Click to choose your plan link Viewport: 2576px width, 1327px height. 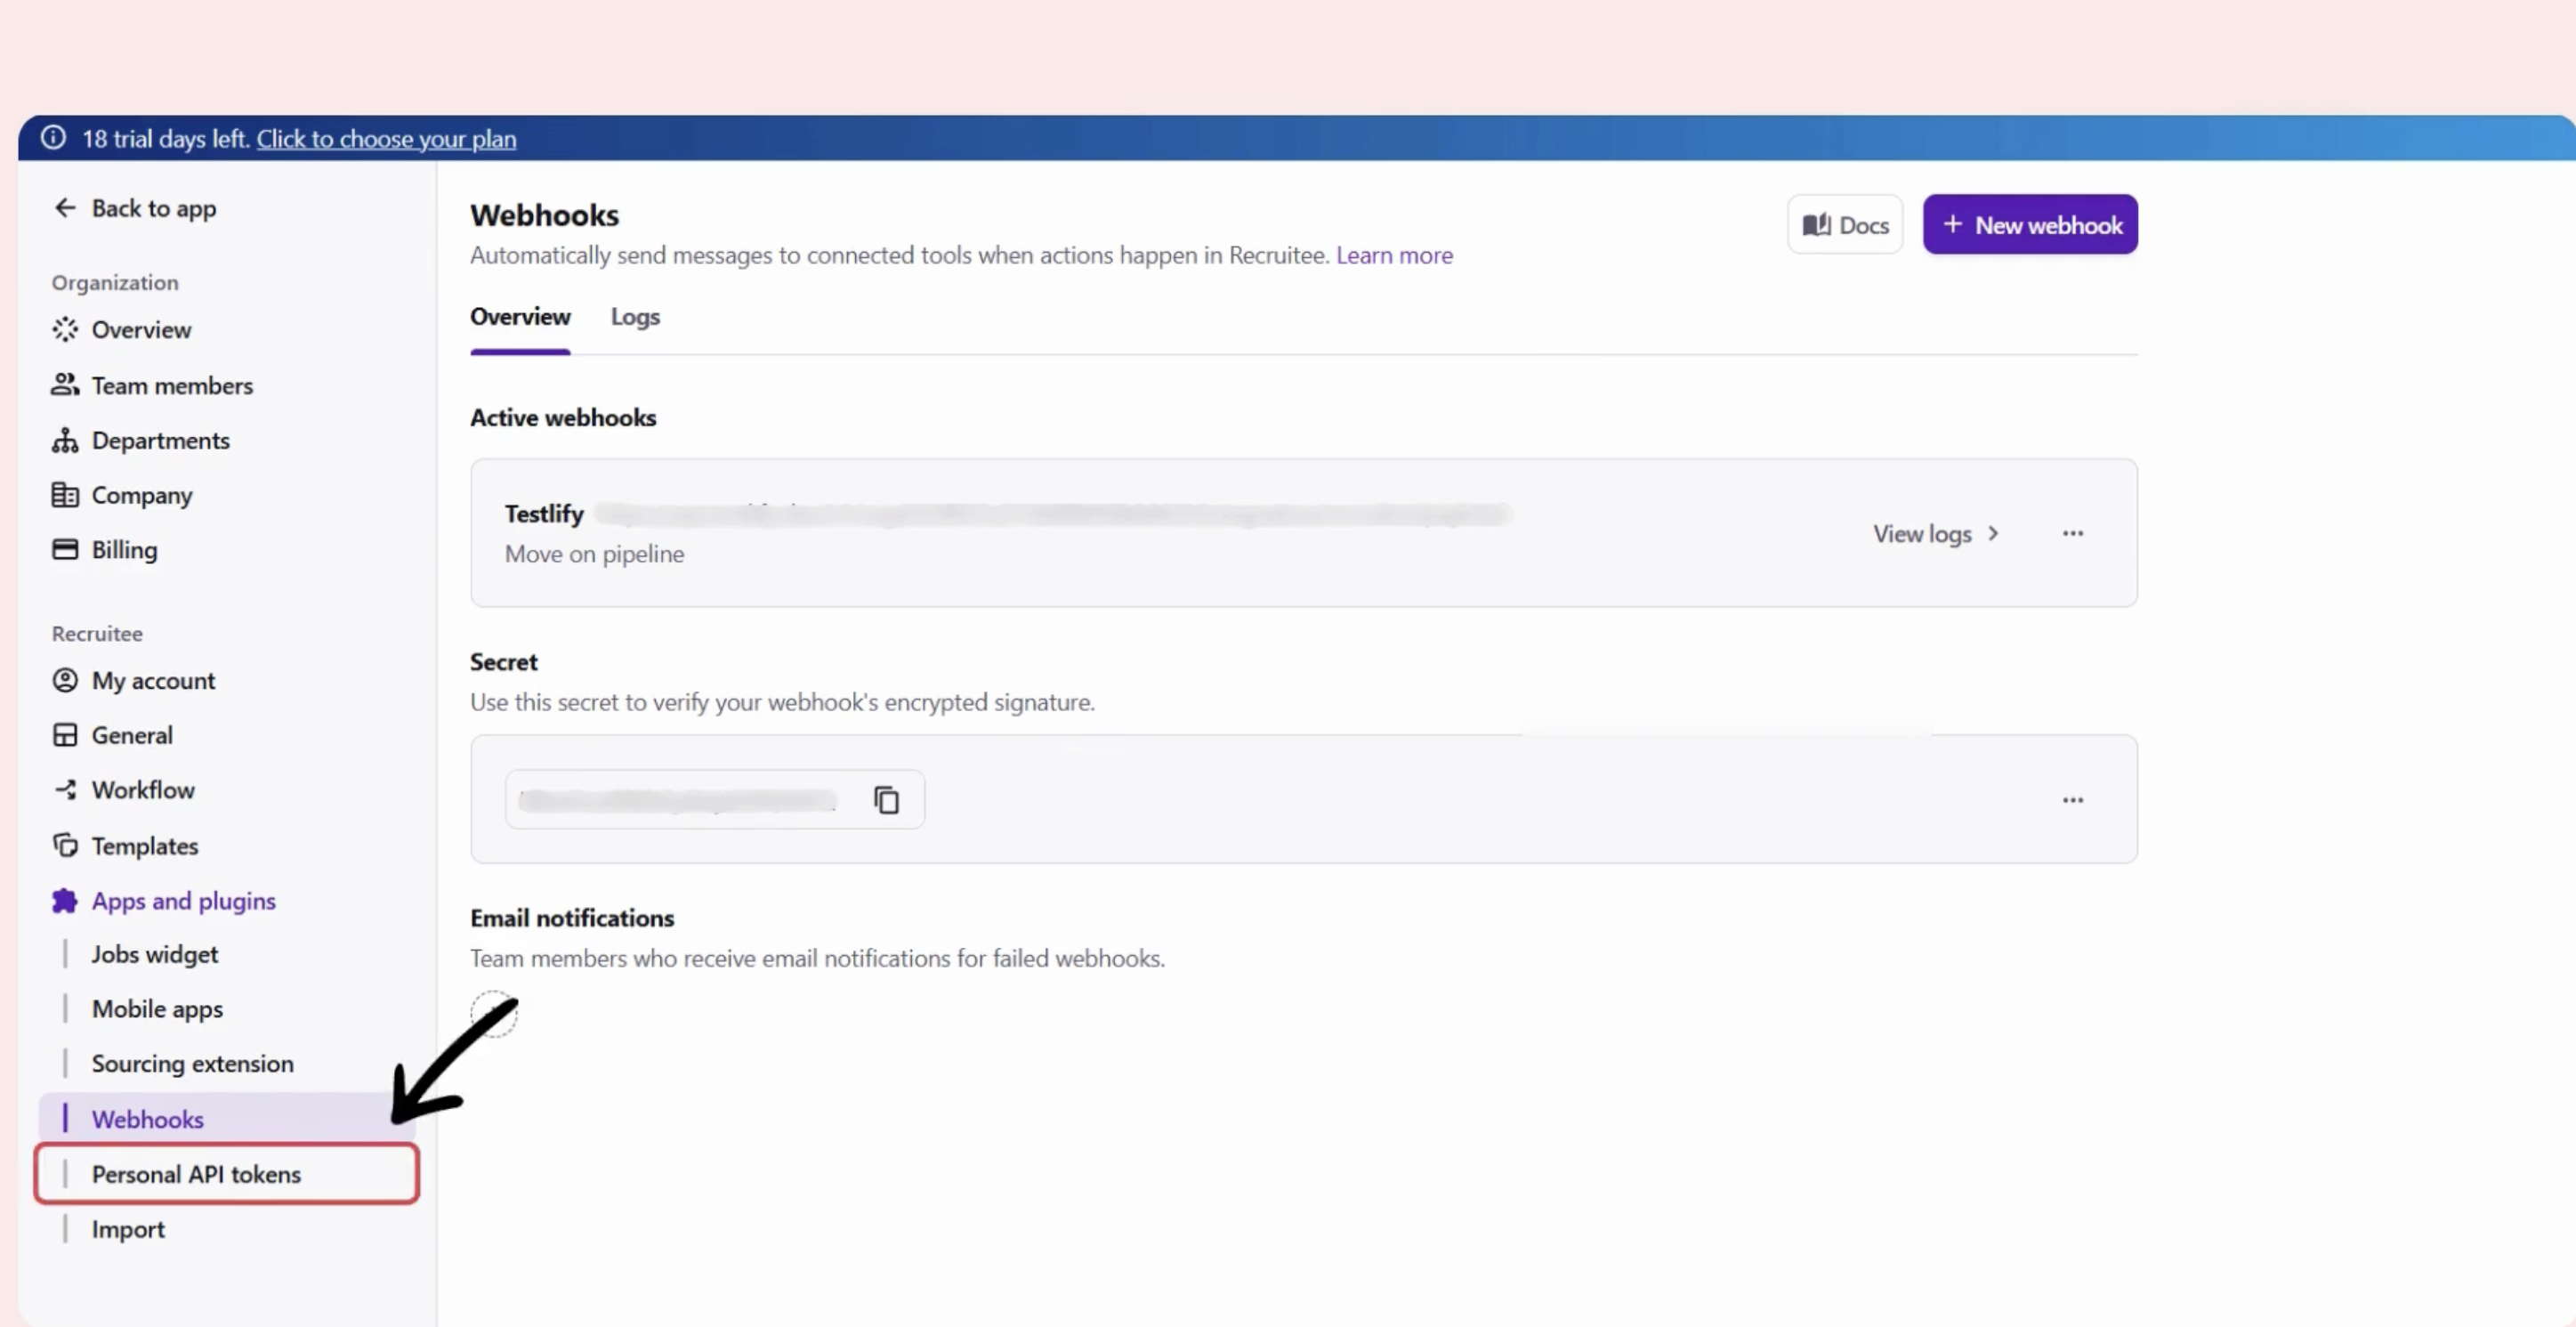[x=386, y=139]
